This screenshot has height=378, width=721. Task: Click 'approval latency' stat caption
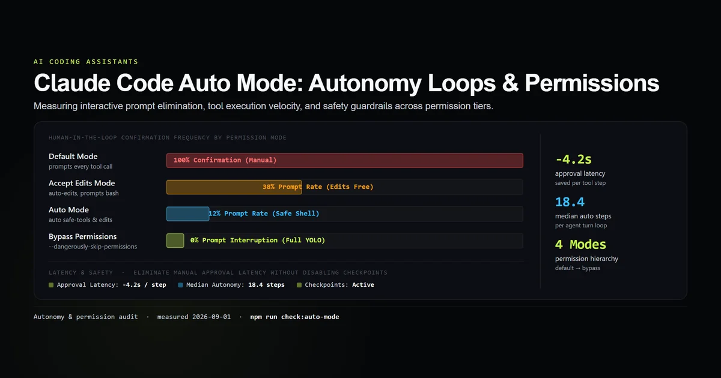point(580,173)
